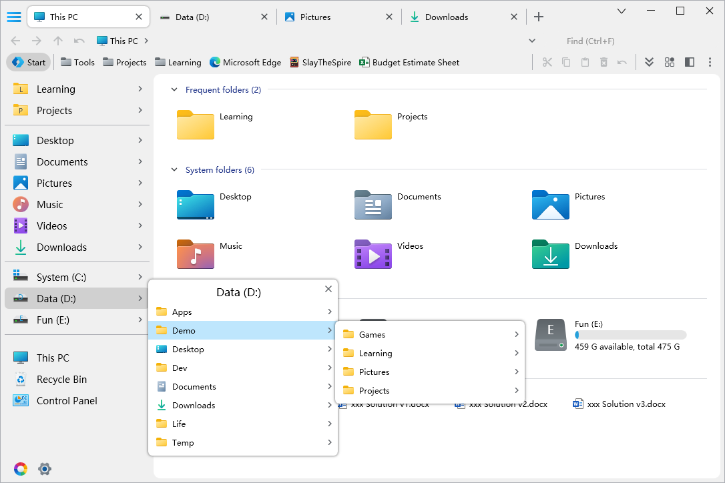Add a new tab with plus button
Image resolution: width=725 pixels, height=483 pixels.
(539, 17)
